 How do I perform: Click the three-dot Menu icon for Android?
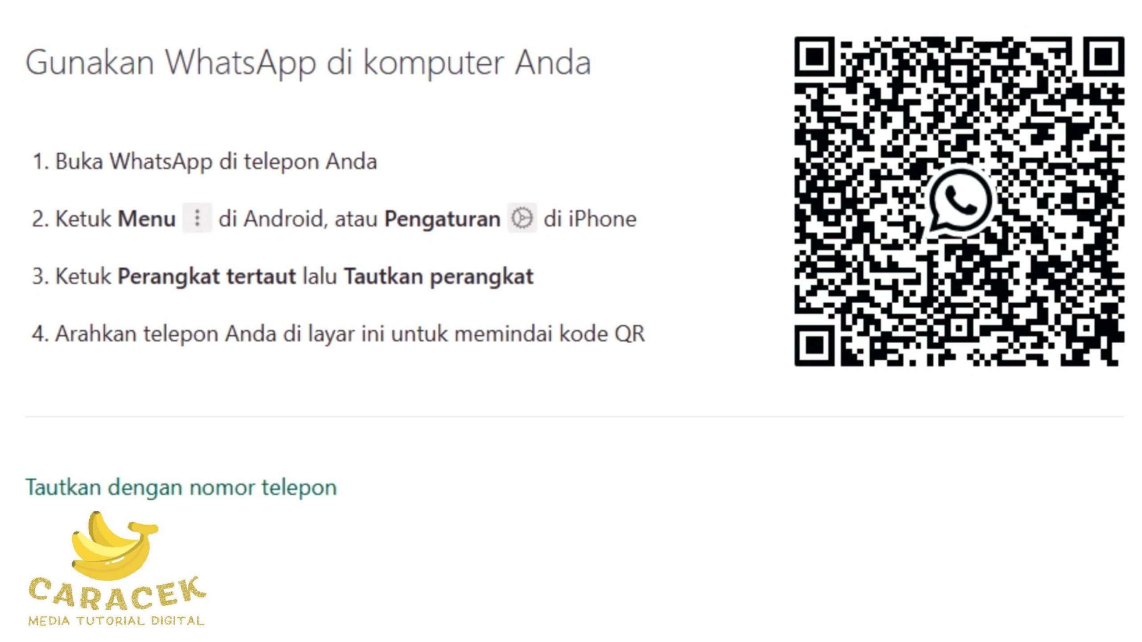point(197,218)
